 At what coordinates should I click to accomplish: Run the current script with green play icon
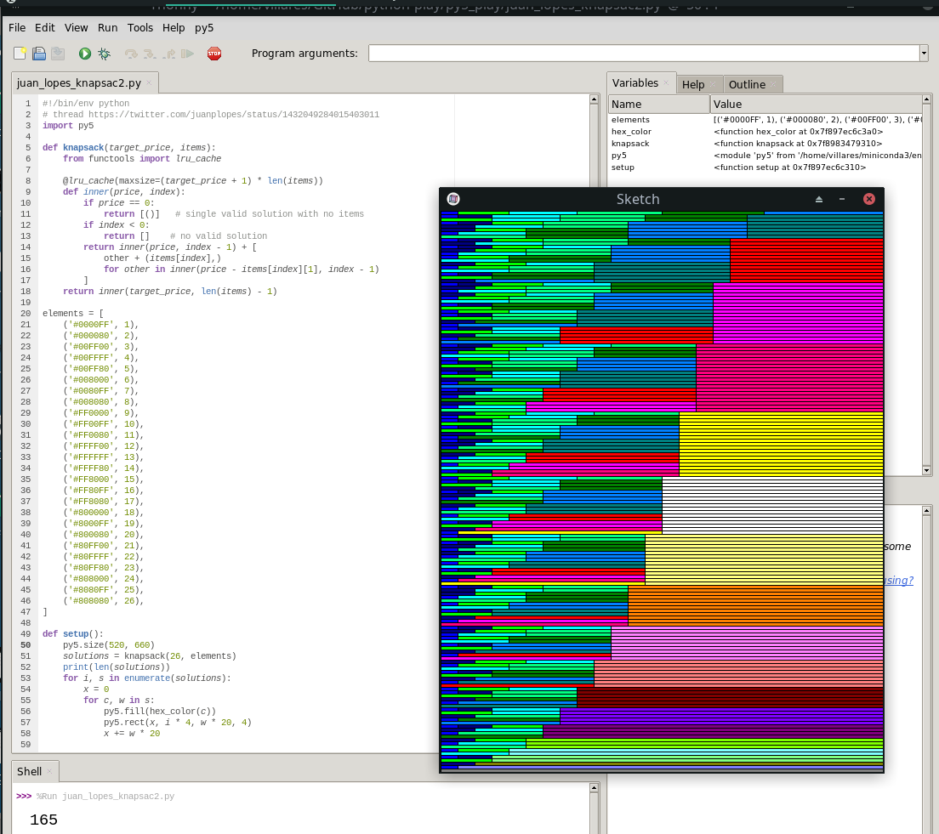tap(85, 54)
